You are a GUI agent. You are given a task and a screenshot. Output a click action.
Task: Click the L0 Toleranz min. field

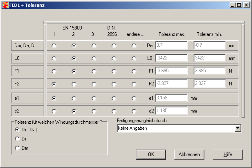[x=210, y=58]
